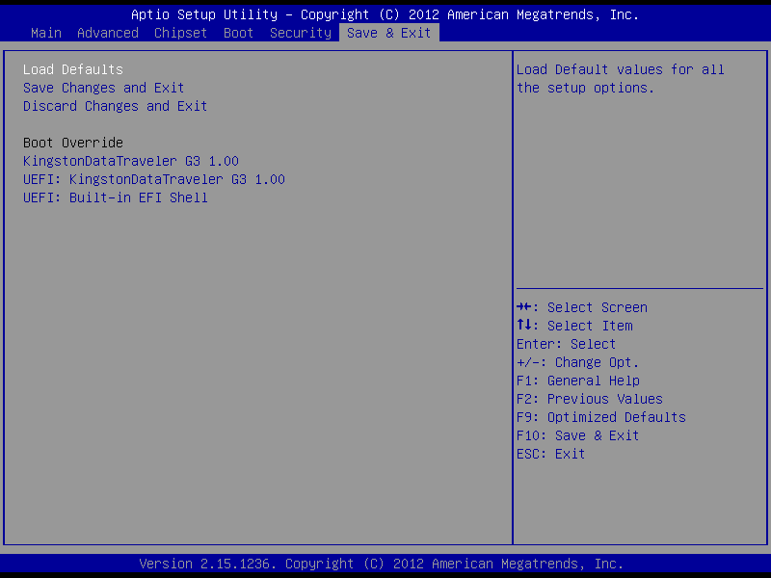Click the F2: Previous Values hint
Image resolution: width=771 pixels, height=578 pixels.
590,399
